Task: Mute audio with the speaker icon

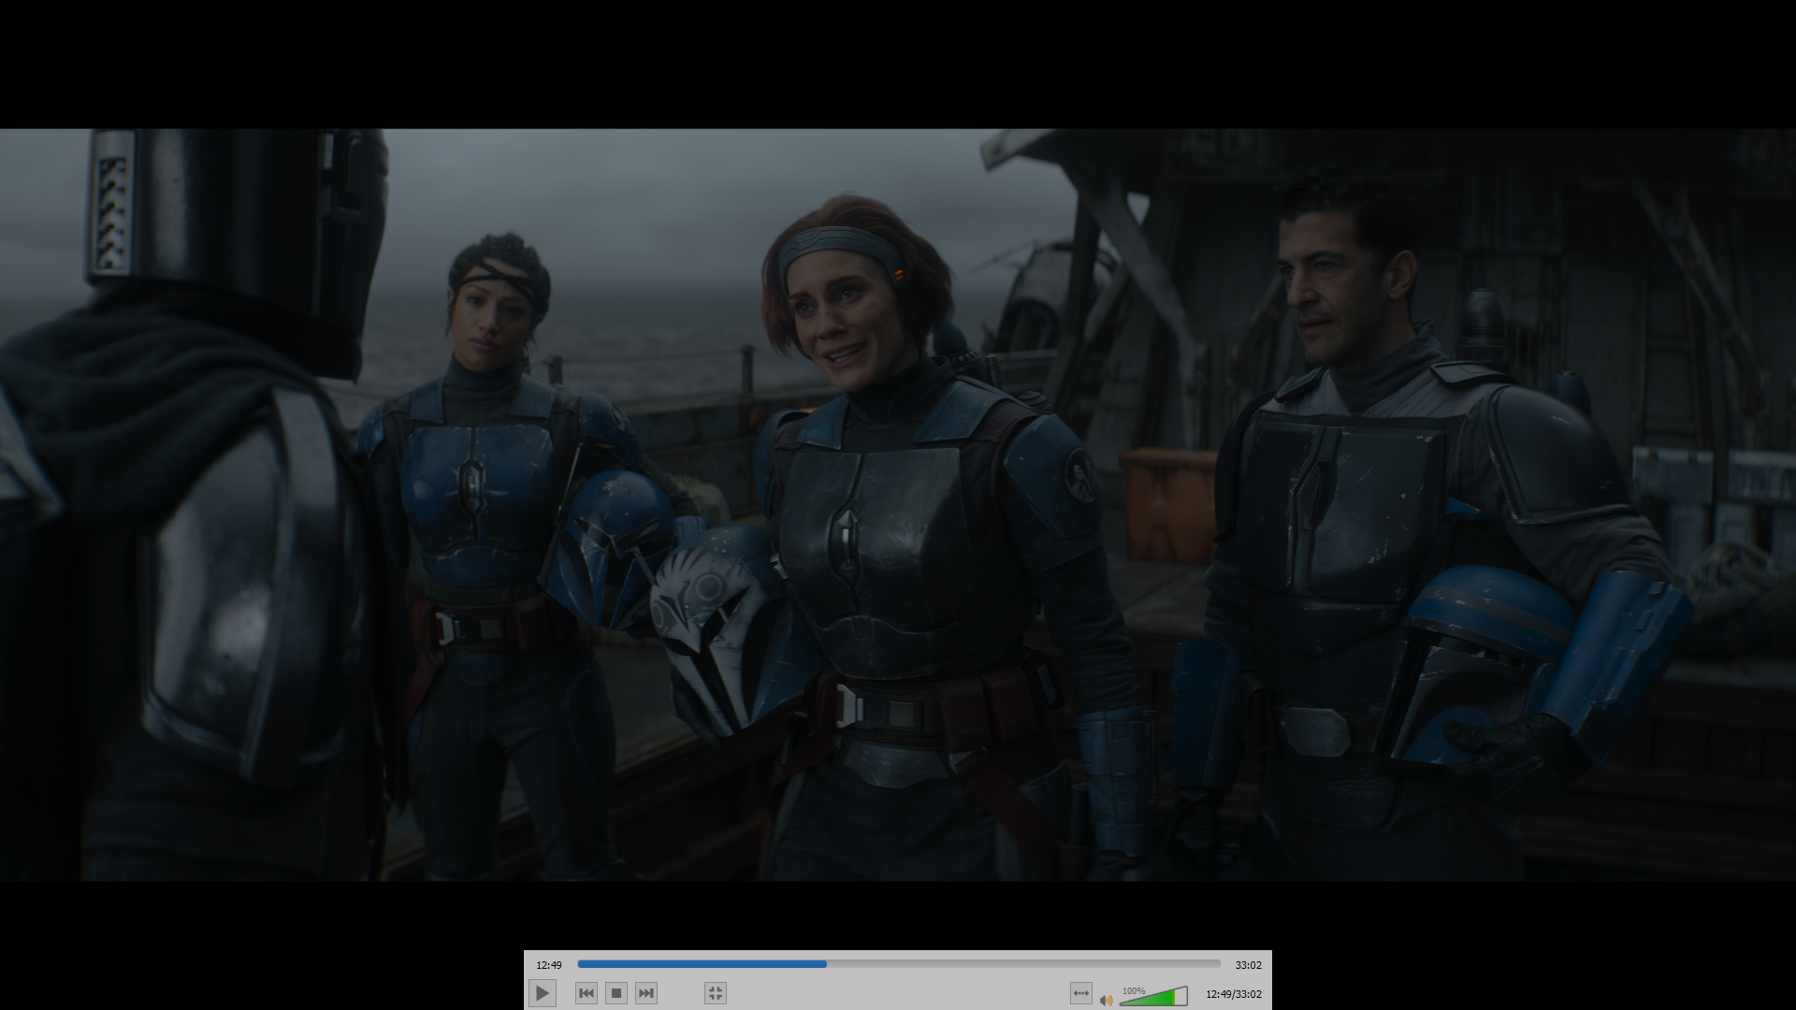Action: coord(1107,1000)
